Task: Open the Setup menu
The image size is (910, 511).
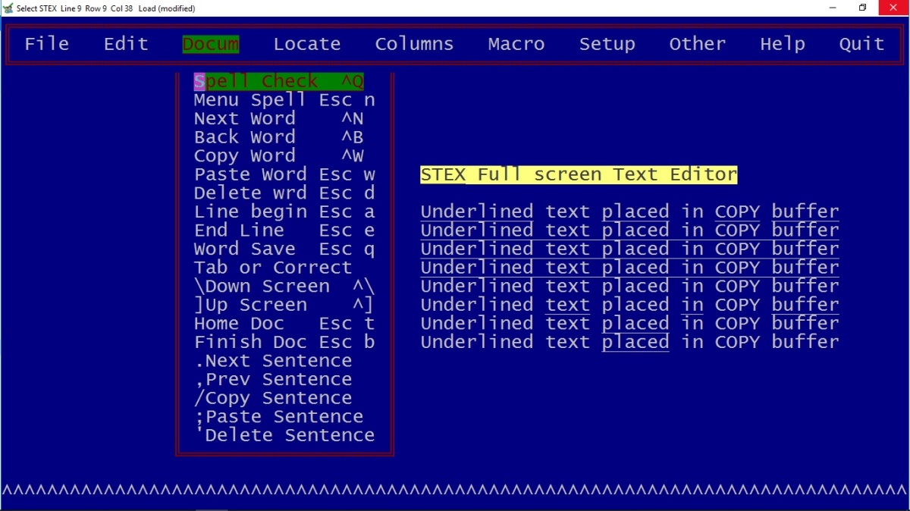Action: tap(607, 44)
